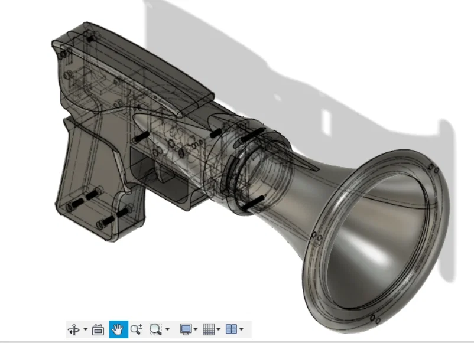Open the Viewports layout icon

click(x=232, y=329)
